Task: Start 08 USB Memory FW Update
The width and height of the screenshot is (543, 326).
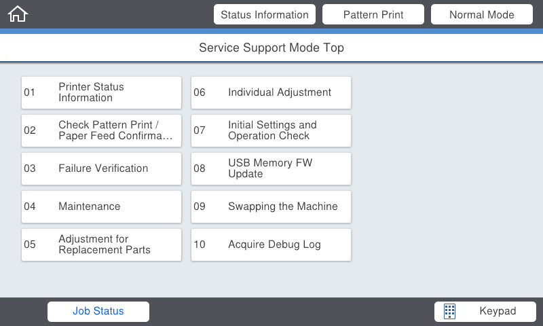Action: pyautogui.click(x=271, y=168)
